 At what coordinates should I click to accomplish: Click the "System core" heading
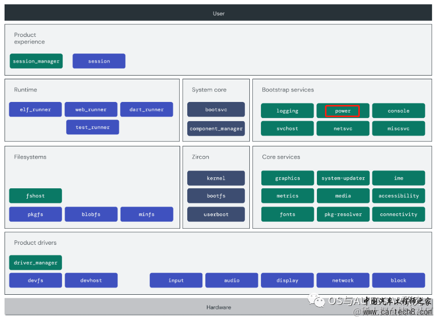[x=209, y=90]
